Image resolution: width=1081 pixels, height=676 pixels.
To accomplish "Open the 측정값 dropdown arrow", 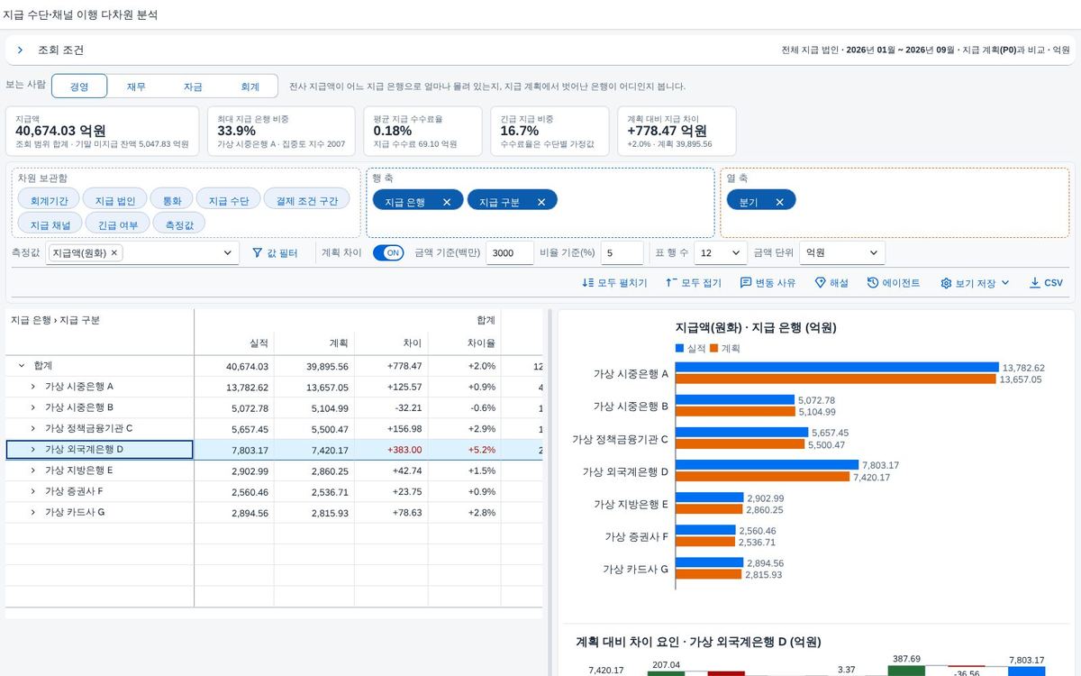I will click(227, 253).
